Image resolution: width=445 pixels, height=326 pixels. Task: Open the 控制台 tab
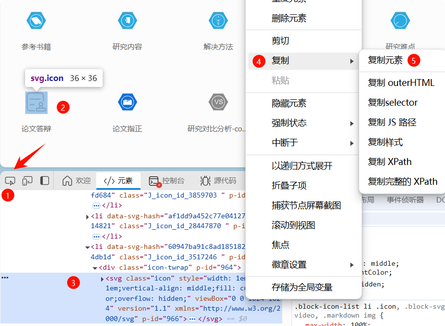click(x=167, y=181)
